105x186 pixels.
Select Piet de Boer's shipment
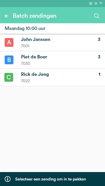point(52,60)
